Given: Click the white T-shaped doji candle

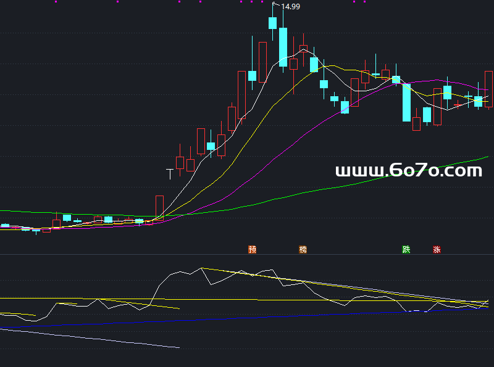Looking at the screenshot, I should (x=170, y=173).
